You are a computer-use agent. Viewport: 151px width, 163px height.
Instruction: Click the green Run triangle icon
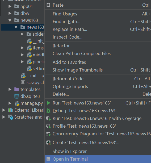pos(48,103)
